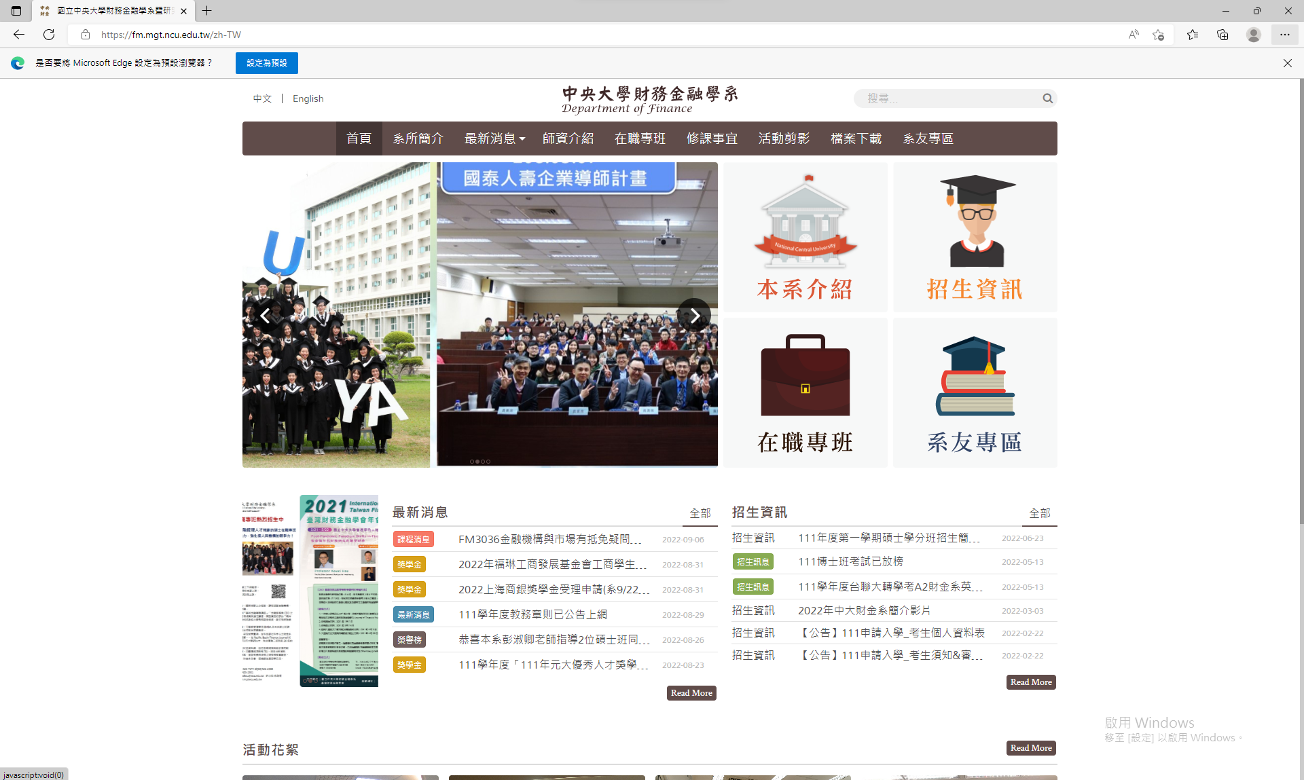The height and width of the screenshot is (780, 1304).
Task: Open 111年度第一學期碩士學分班招生 item
Action: pos(890,538)
